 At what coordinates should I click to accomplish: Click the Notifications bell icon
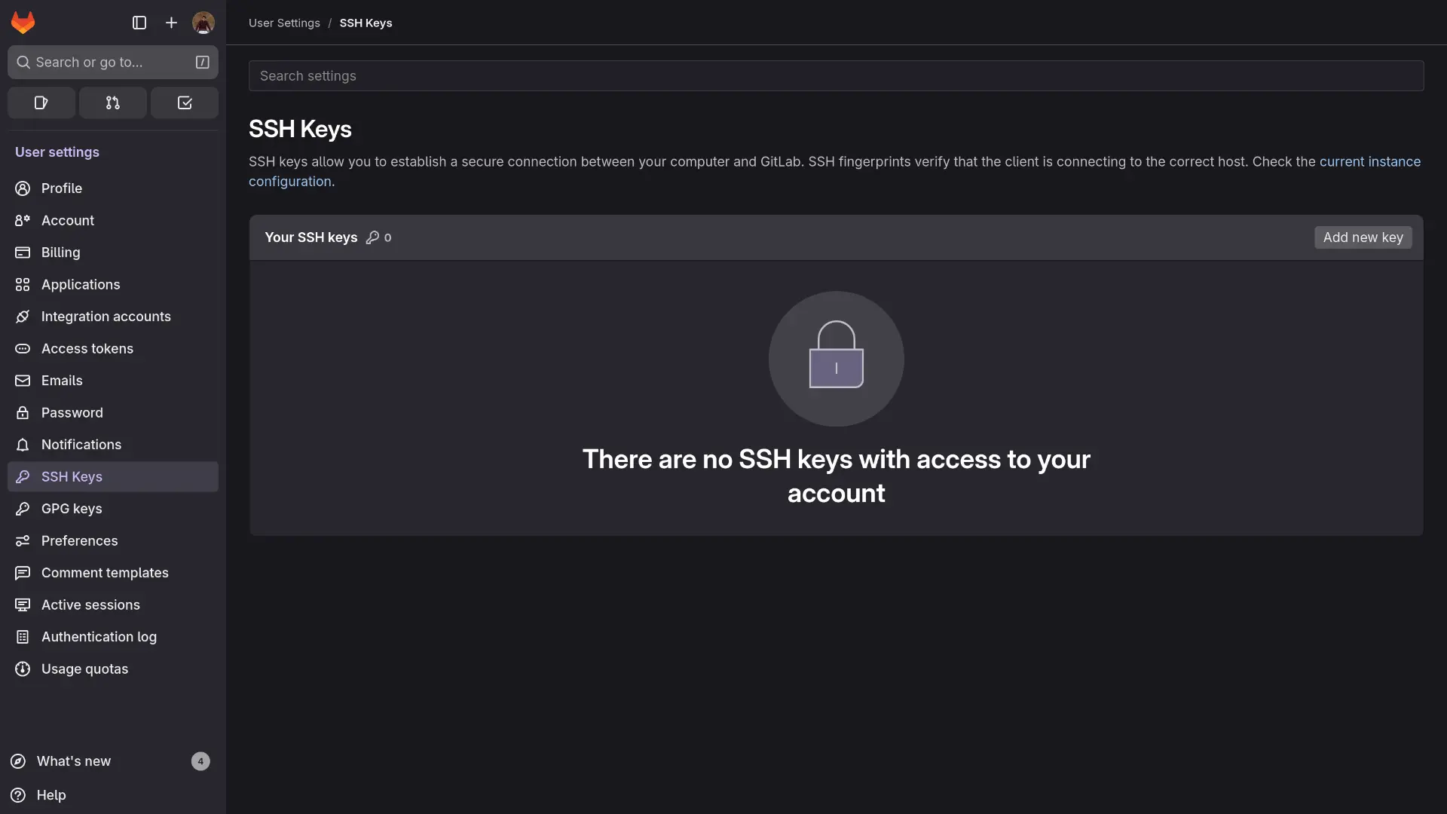[x=23, y=445]
